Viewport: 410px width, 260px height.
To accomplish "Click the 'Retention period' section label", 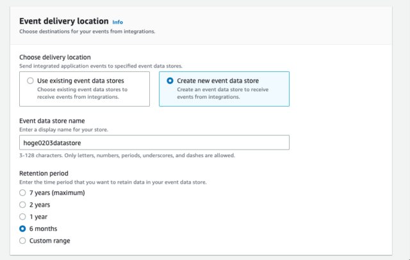I will [x=44, y=173].
